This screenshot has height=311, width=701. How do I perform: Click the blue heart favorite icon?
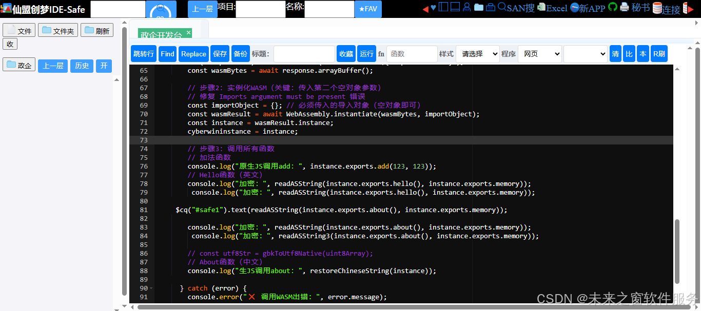click(433, 7)
